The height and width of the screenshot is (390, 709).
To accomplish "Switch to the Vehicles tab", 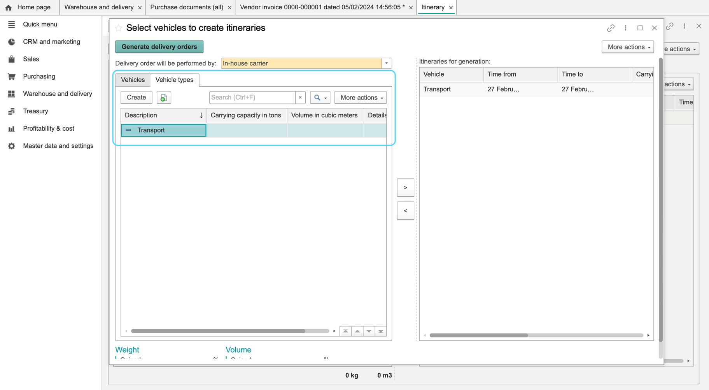I will (x=133, y=80).
